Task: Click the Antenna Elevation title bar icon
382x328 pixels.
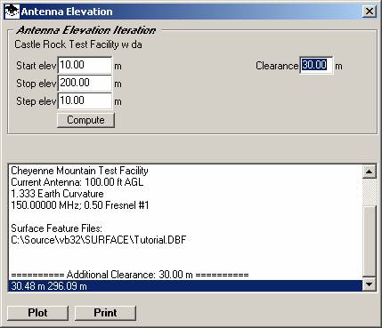Action: (x=12, y=12)
